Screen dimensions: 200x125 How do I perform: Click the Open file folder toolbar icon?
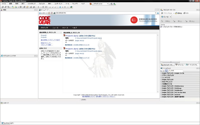pyautogui.click(x=16, y=7)
